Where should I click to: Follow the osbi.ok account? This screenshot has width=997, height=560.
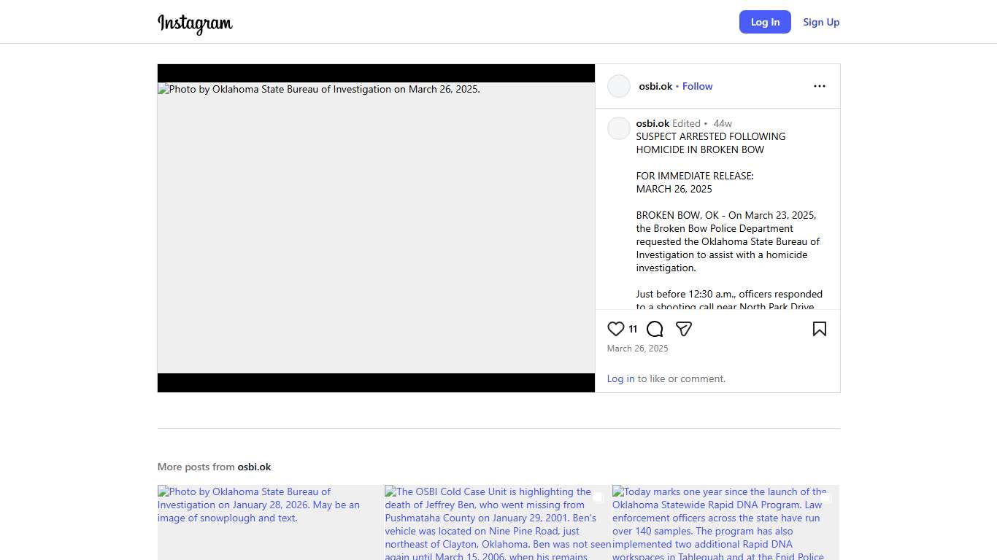pyautogui.click(x=697, y=86)
